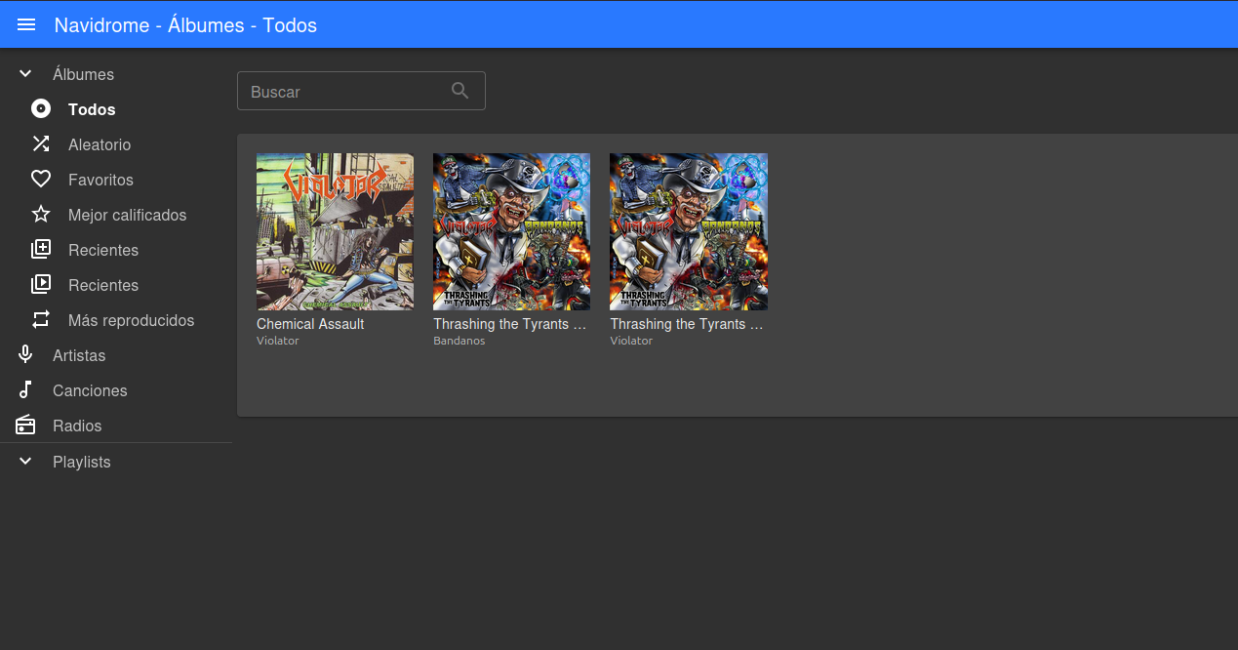Screen dimensions: 1238x650
Task: Go to the Artistas page
Action: [x=79, y=355]
